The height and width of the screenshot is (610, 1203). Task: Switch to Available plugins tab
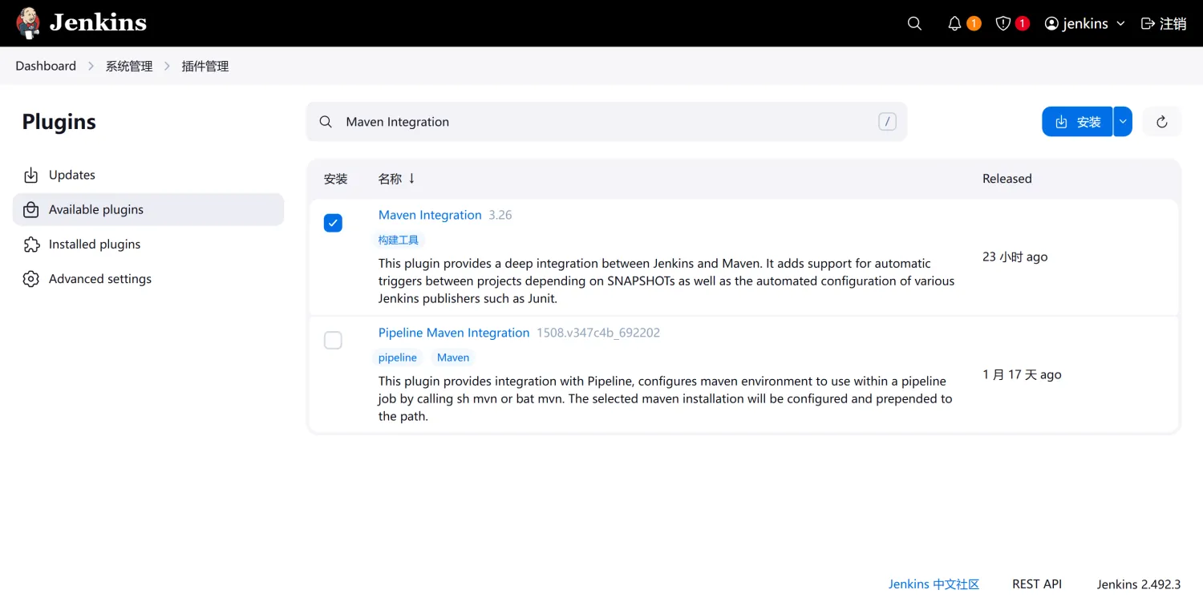tap(95, 209)
